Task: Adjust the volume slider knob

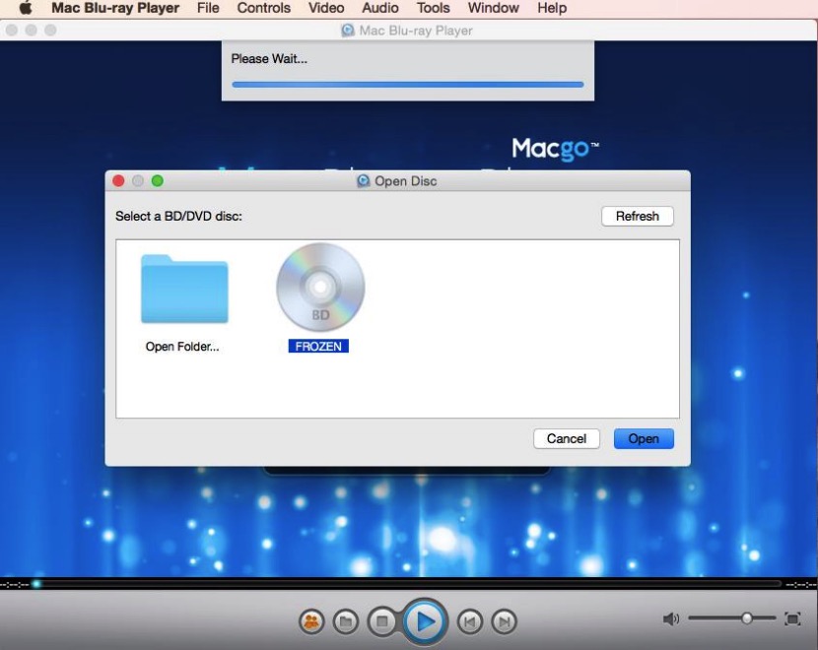Action: coord(746,618)
